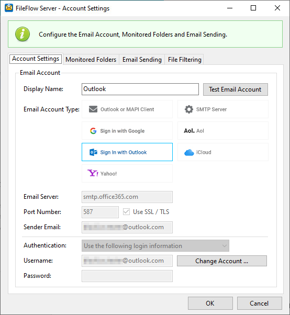This screenshot has width=290, height=315.
Task: Go to the File Filtering tab
Action: tap(184, 60)
